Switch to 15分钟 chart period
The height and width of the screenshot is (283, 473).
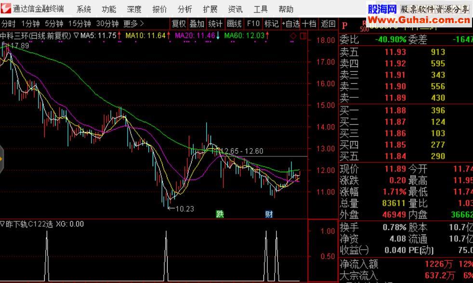click(x=79, y=24)
